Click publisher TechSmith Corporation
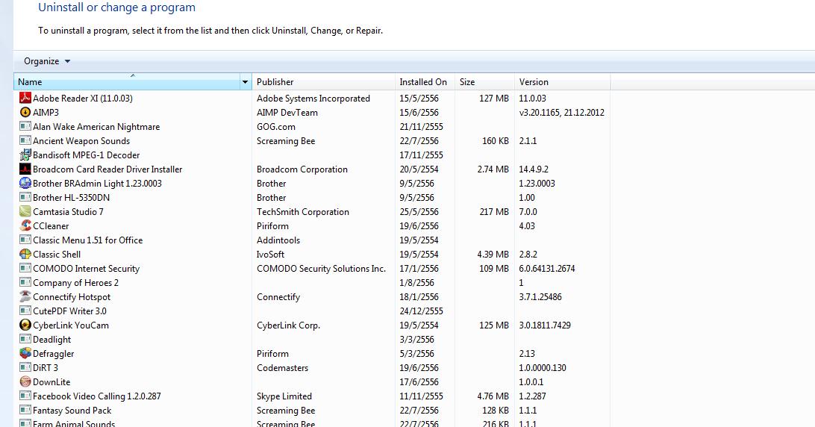Viewport: 815px width, 427px height. (x=303, y=212)
